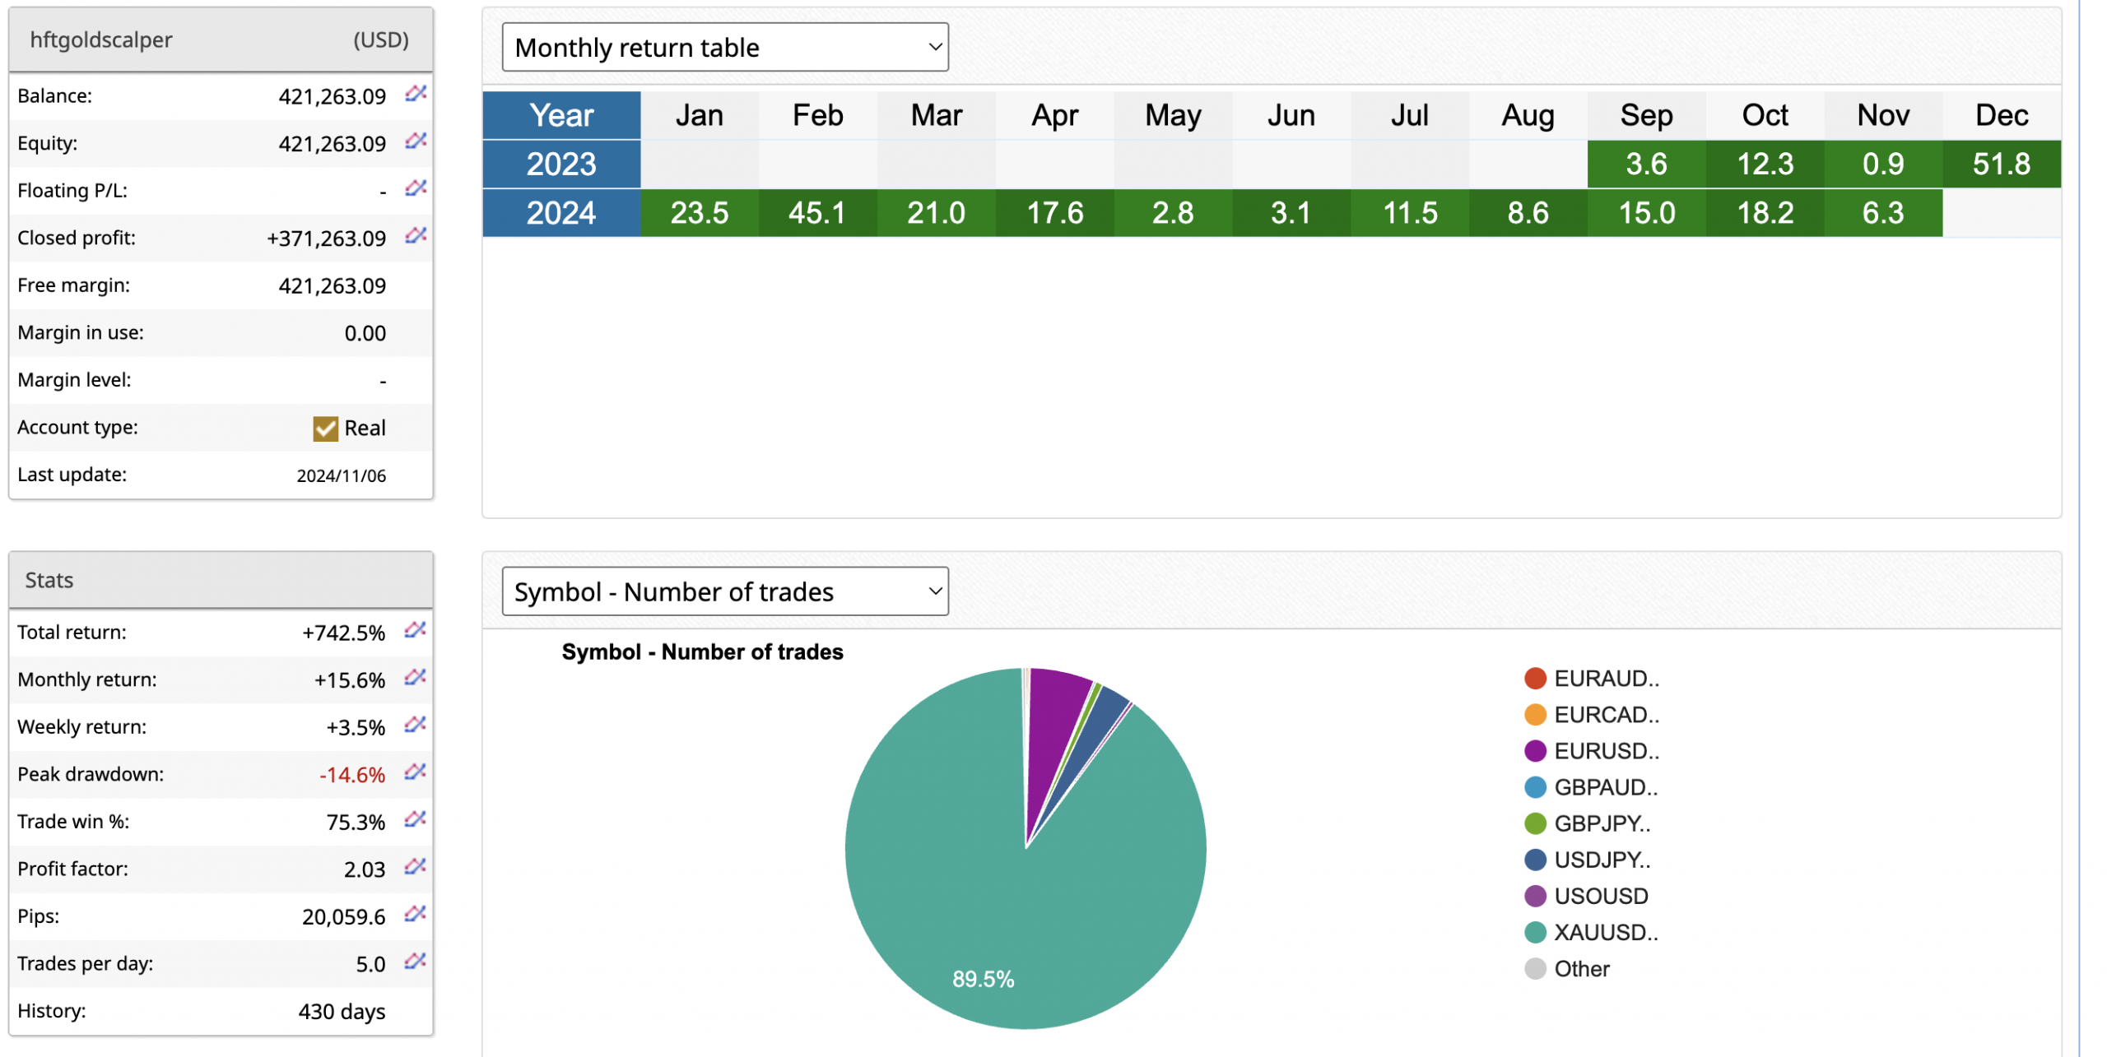
Task: Toggle the XAUUSD legend entry
Action: click(x=1603, y=932)
